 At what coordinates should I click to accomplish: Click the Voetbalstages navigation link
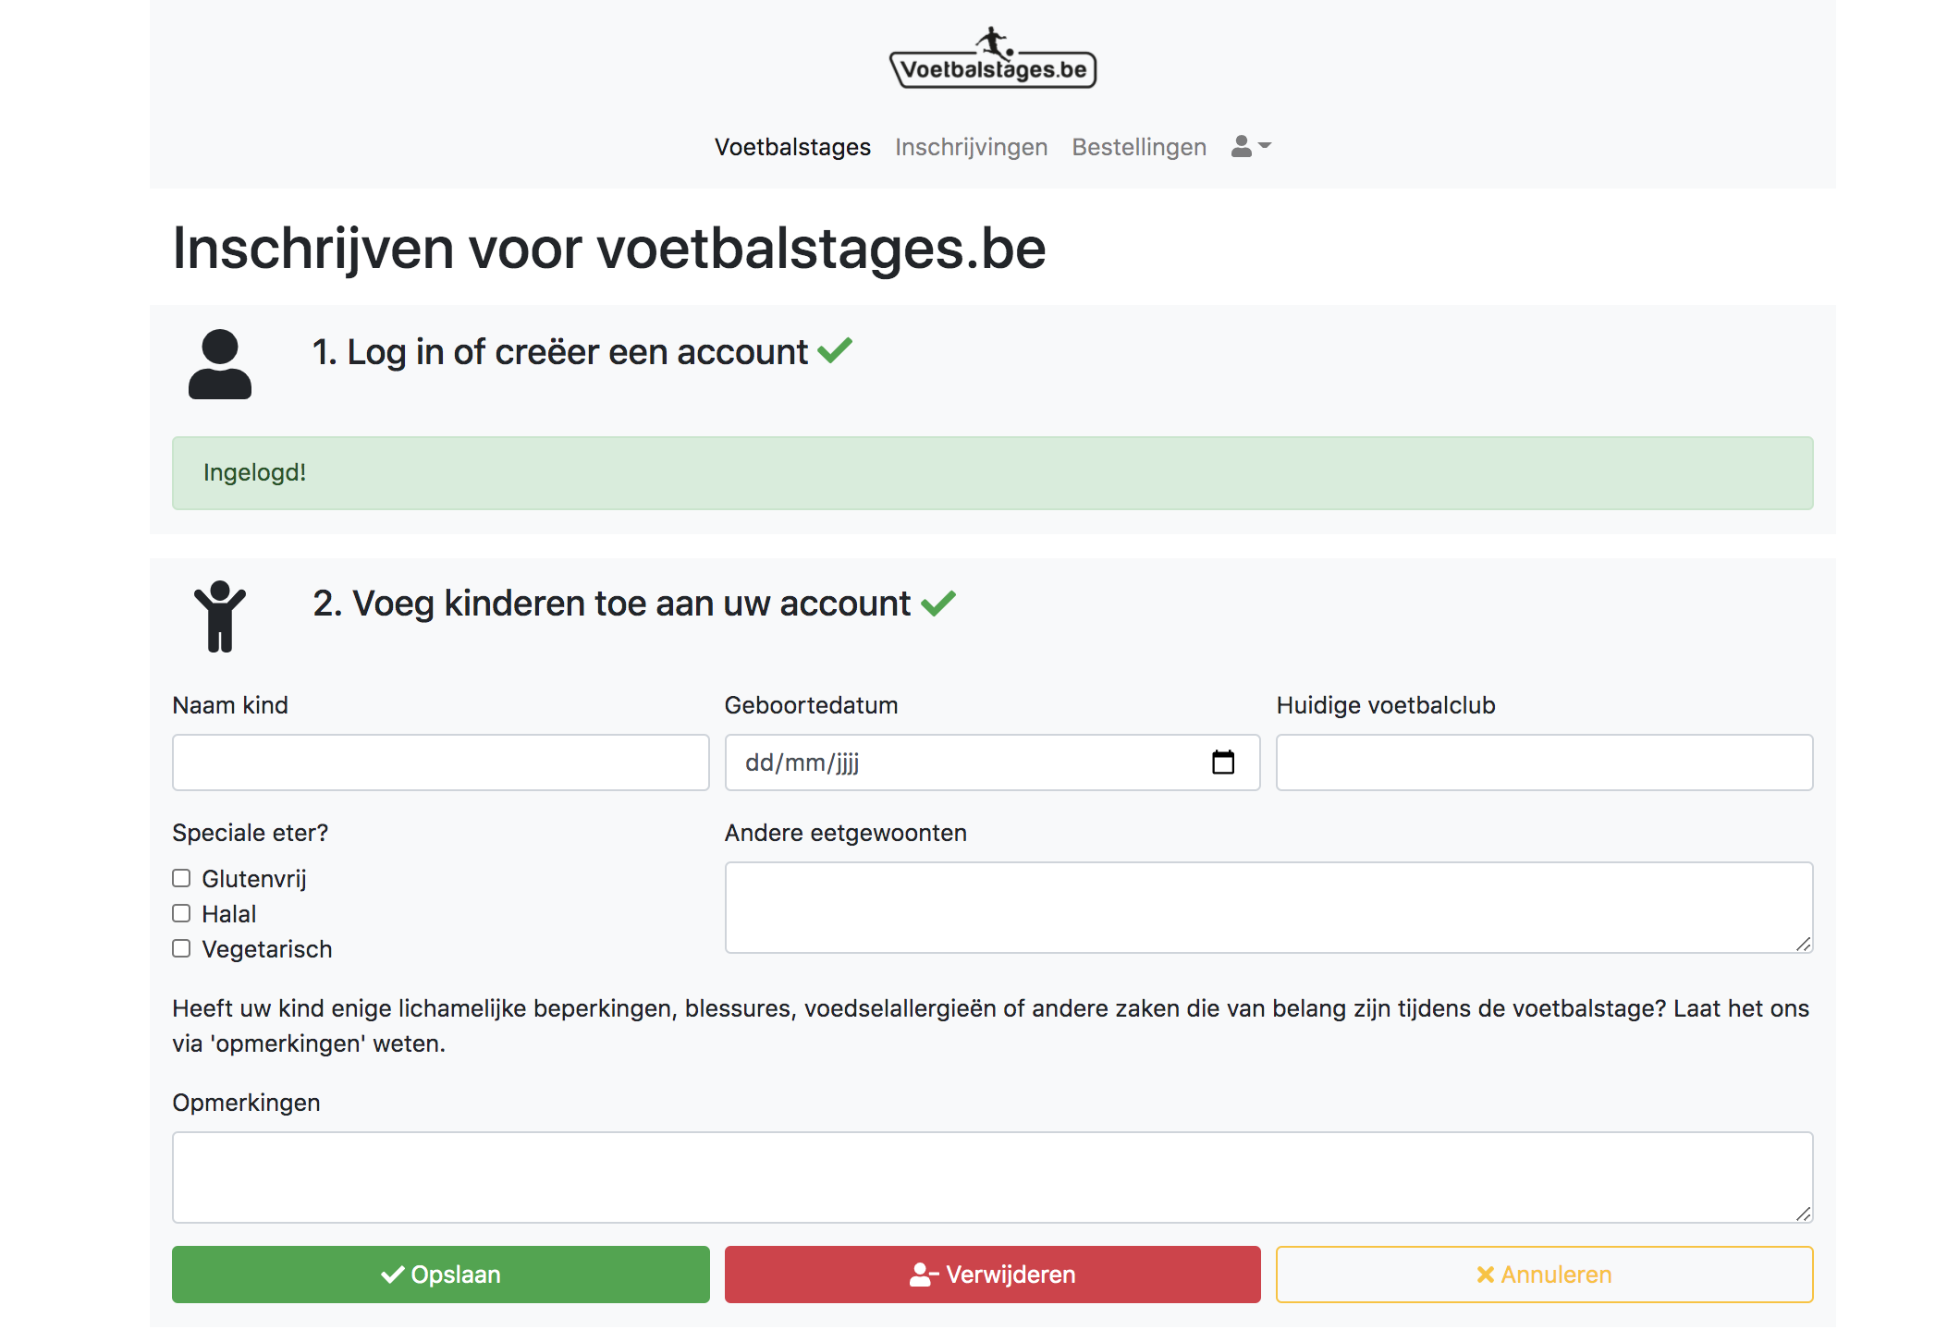coord(791,146)
